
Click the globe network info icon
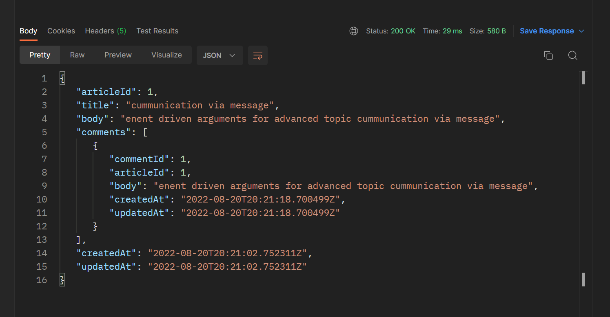click(x=354, y=31)
